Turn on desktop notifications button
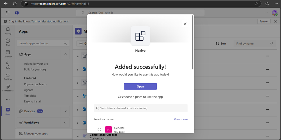The width and height of the screenshot is (281, 140). [264, 21]
